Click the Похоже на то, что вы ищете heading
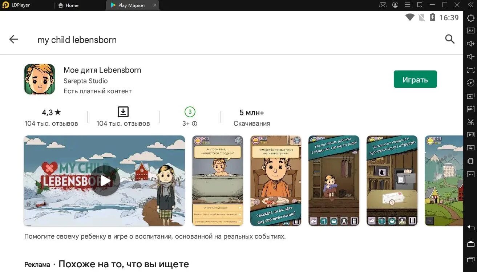This screenshot has width=477, height=272. pyautogui.click(x=124, y=264)
